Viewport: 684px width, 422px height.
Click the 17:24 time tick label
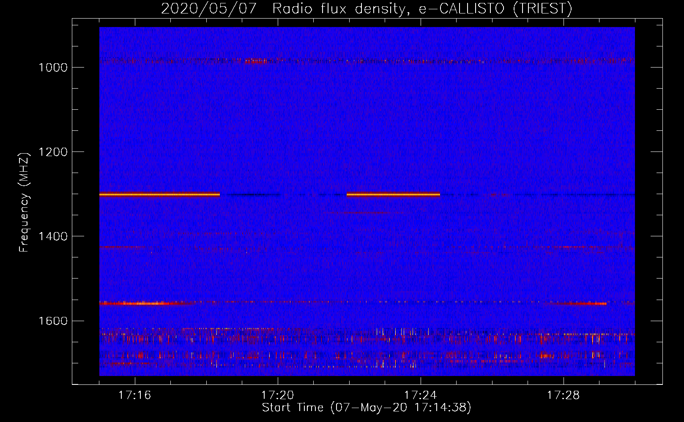421,395
